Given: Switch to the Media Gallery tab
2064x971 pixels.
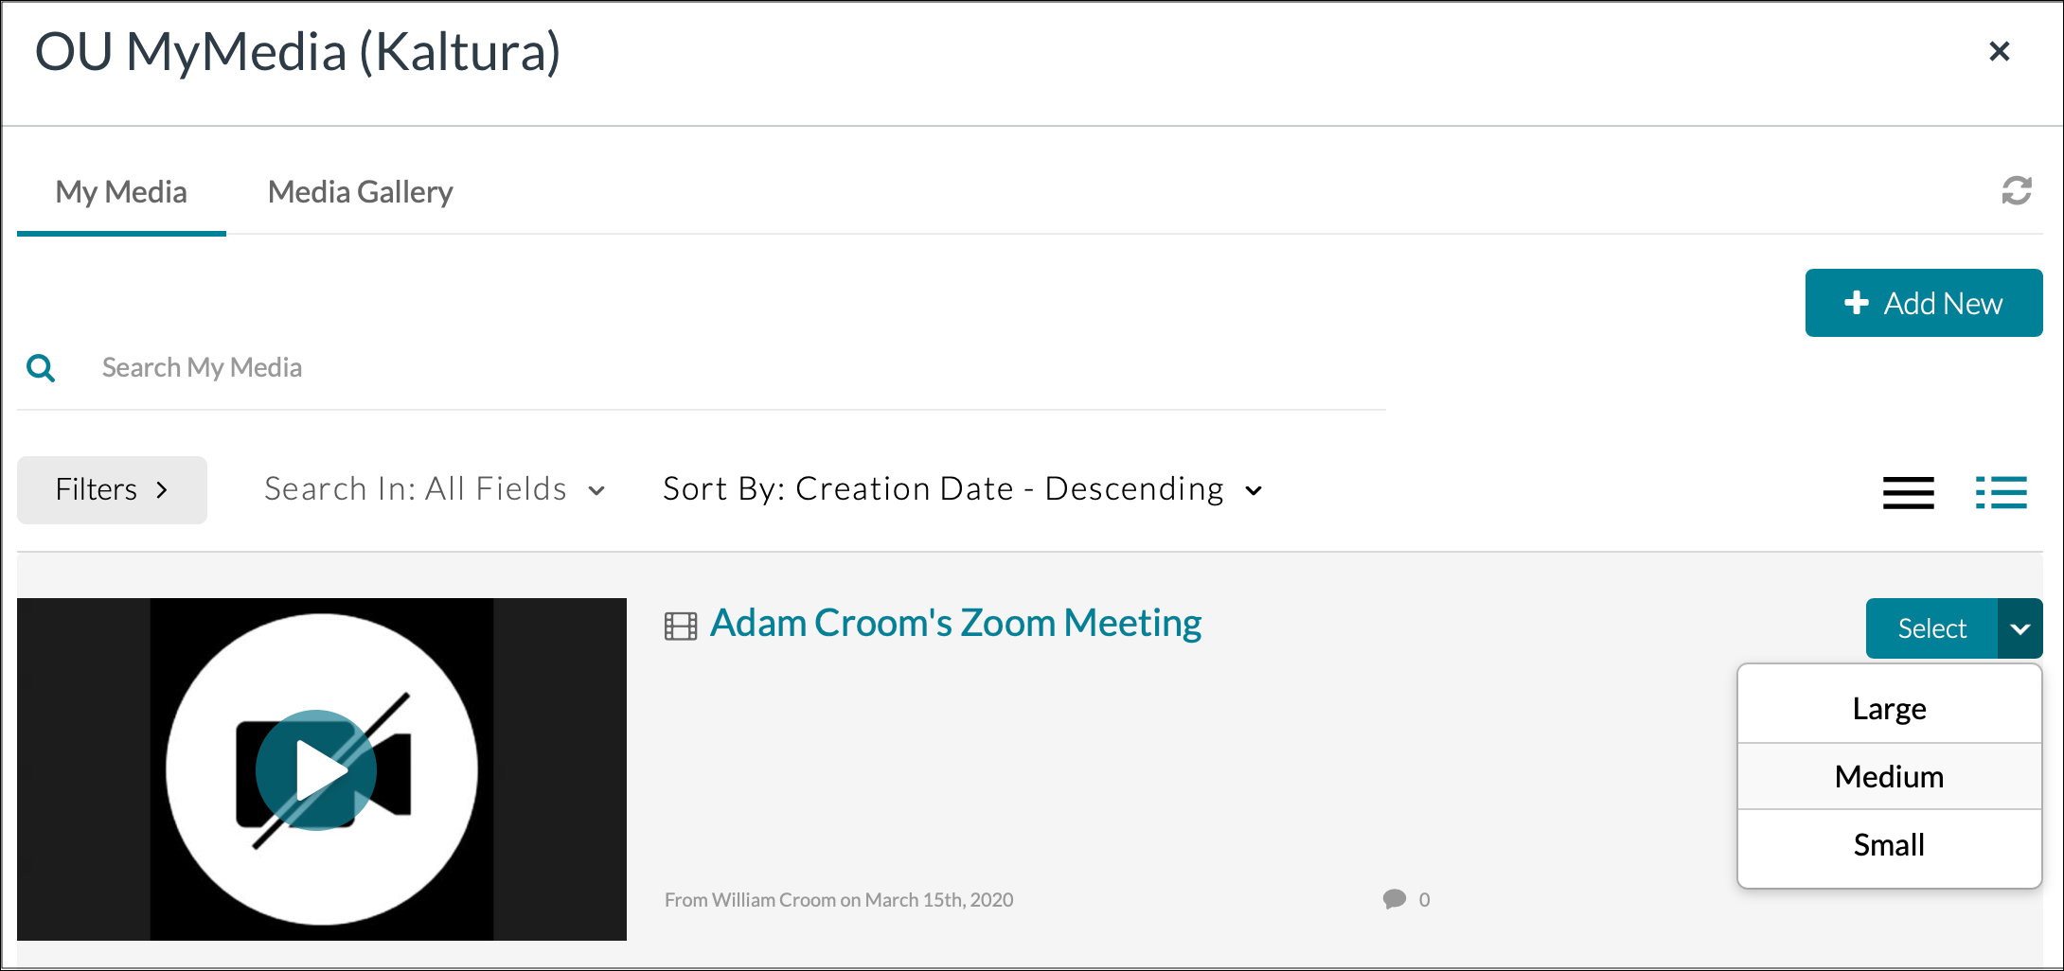Looking at the screenshot, I should pyautogui.click(x=360, y=192).
